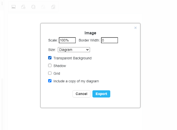Viewport: 177px width, 130px height.
Task: Click the add page toolbar icon
Action: [x=23, y=7]
